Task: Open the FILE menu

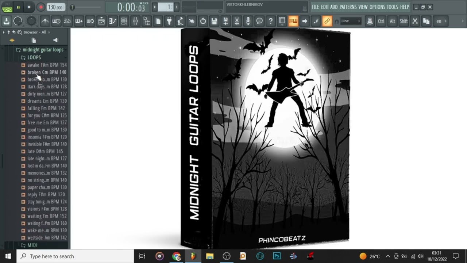Action: (x=315, y=7)
